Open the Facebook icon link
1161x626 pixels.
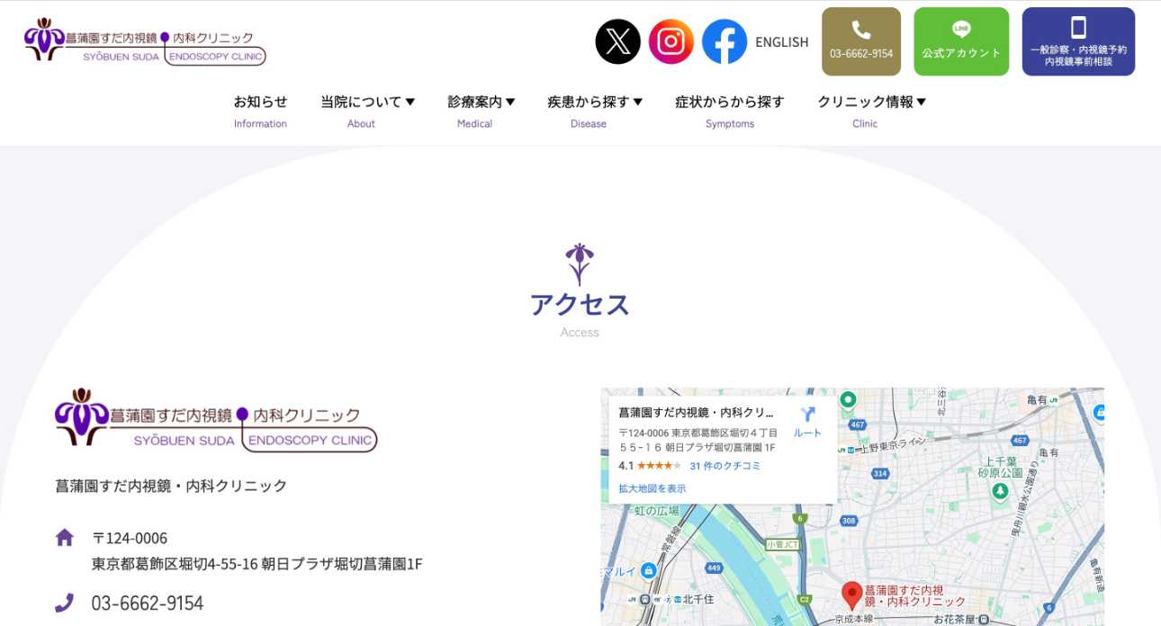pyautogui.click(x=724, y=41)
